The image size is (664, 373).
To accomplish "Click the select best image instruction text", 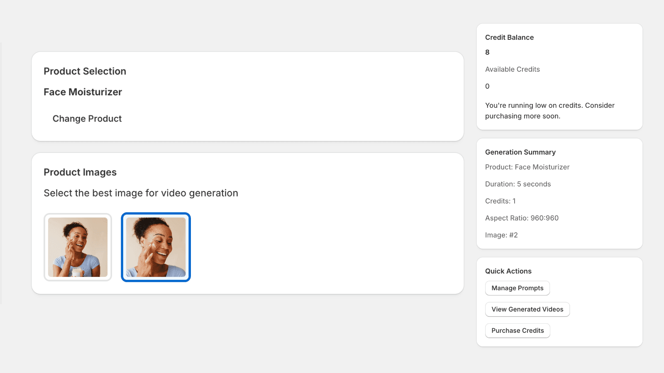I will tap(141, 193).
